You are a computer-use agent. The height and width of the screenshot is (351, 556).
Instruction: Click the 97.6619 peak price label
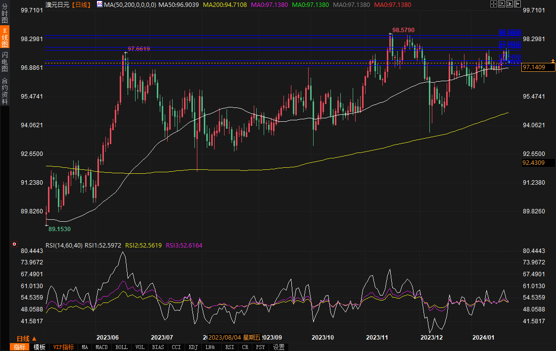tap(139, 49)
